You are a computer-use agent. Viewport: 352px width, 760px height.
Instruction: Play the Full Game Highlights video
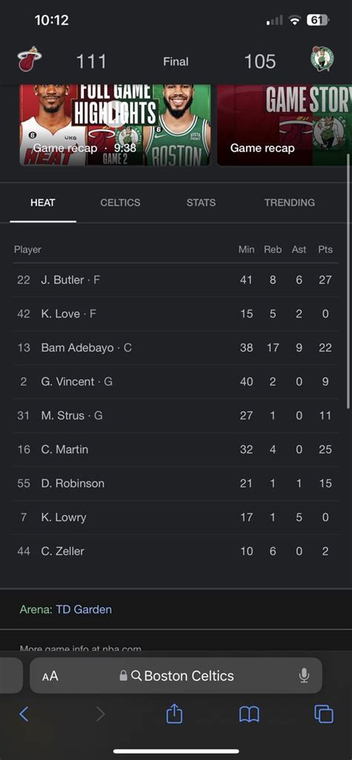click(115, 125)
